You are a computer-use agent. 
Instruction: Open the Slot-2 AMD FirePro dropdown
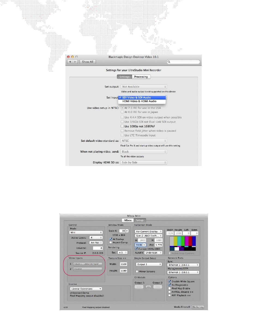[x=149, y=236]
